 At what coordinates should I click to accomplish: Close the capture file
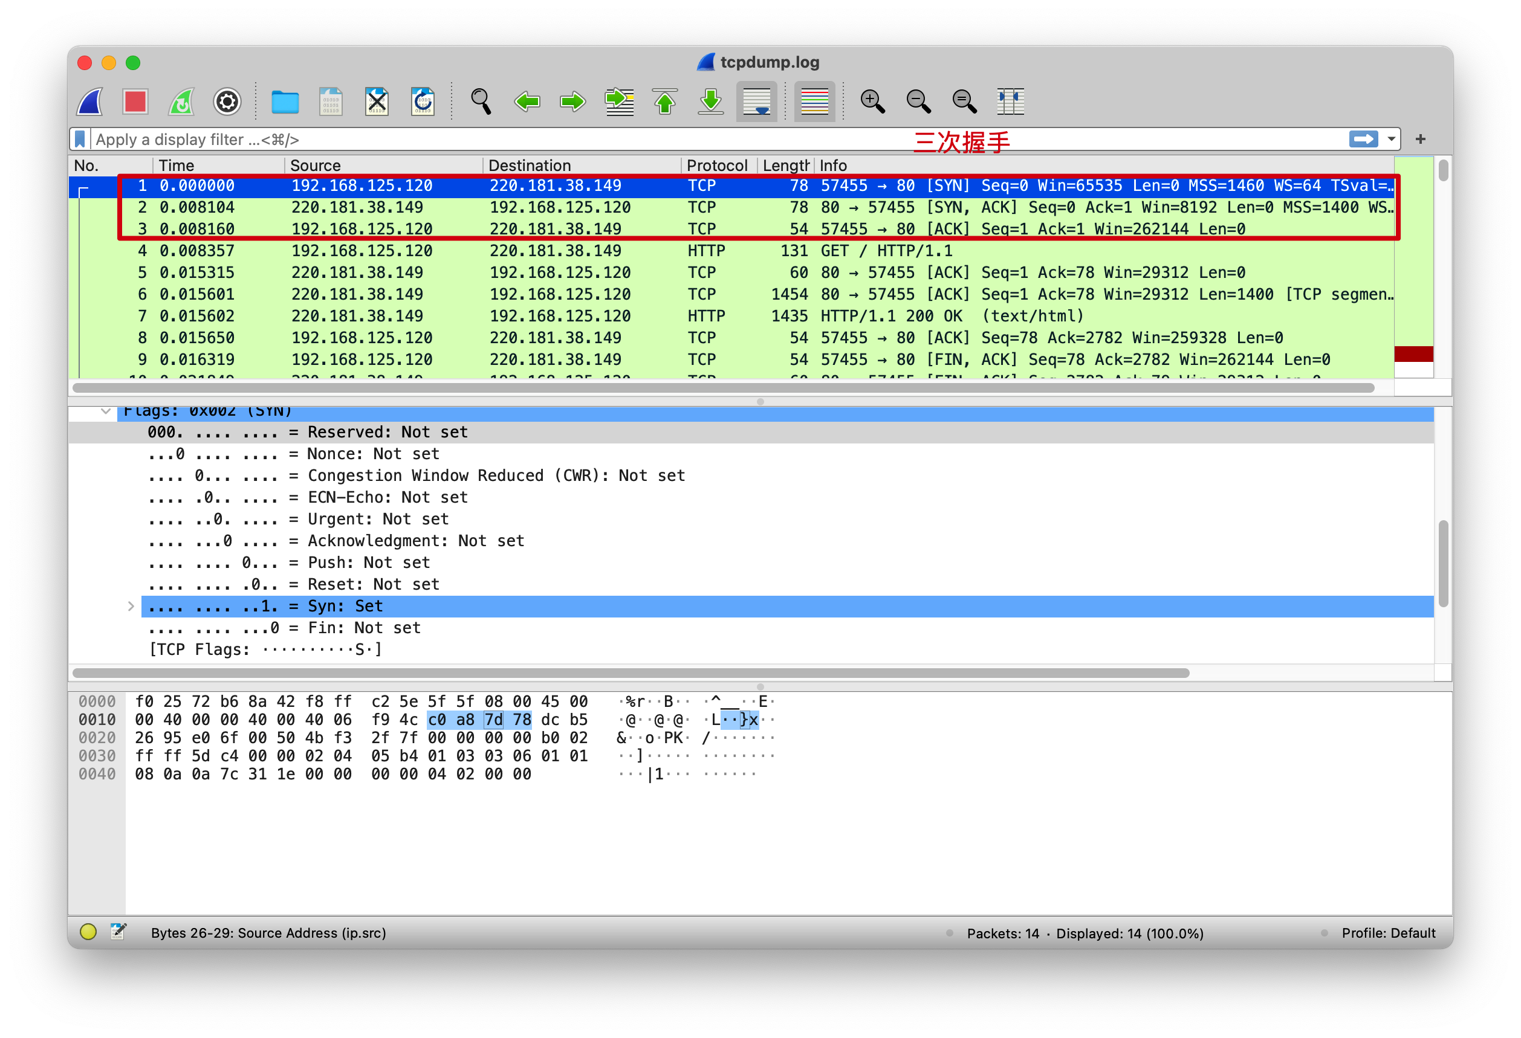pos(377,102)
